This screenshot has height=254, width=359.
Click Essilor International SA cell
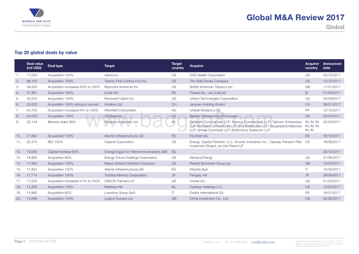pos(206,193)
